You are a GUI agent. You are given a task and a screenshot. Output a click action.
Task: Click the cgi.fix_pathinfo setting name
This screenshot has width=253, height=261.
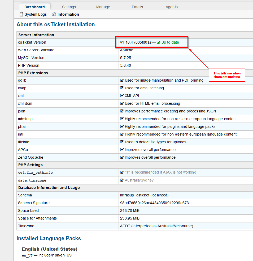pyautogui.click(x=35, y=172)
